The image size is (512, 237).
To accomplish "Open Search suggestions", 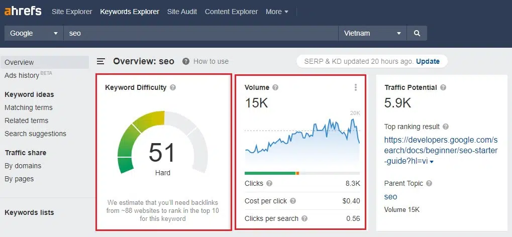I will [x=35, y=134].
